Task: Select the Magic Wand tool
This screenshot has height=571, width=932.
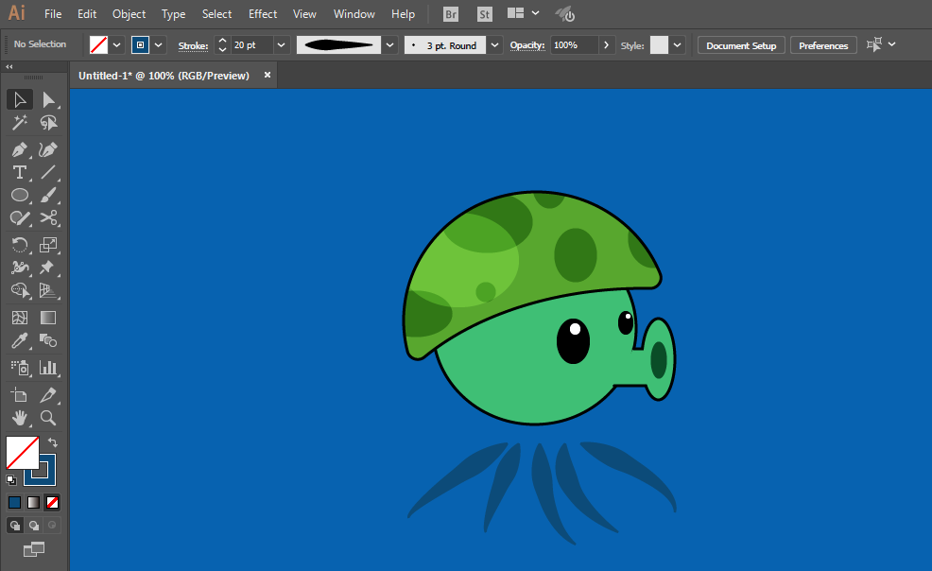Action: click(19, 123)
